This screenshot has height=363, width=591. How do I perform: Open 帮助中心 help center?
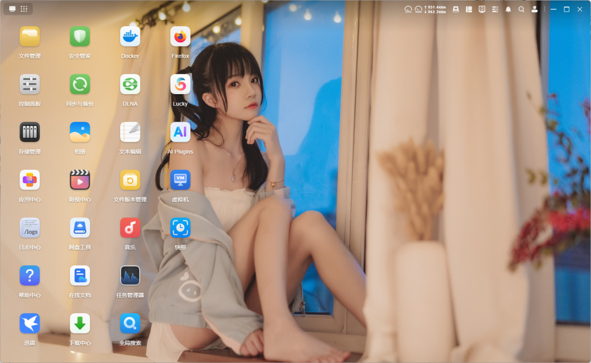[x=30, y=275]
